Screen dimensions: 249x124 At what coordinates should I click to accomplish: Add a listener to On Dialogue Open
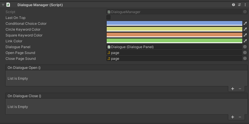tap(233, 89)
